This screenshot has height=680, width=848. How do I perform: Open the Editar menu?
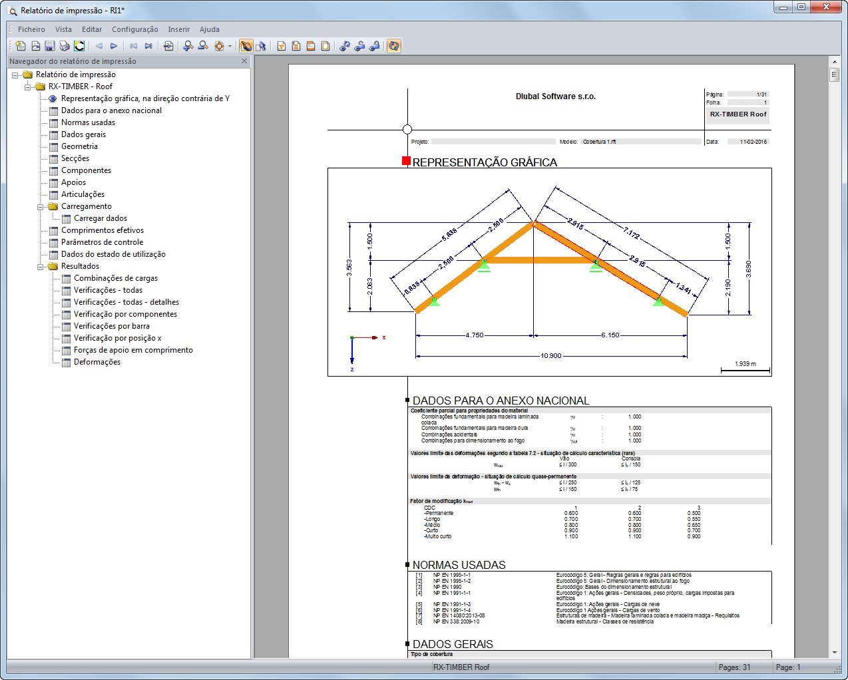(92, 29)
